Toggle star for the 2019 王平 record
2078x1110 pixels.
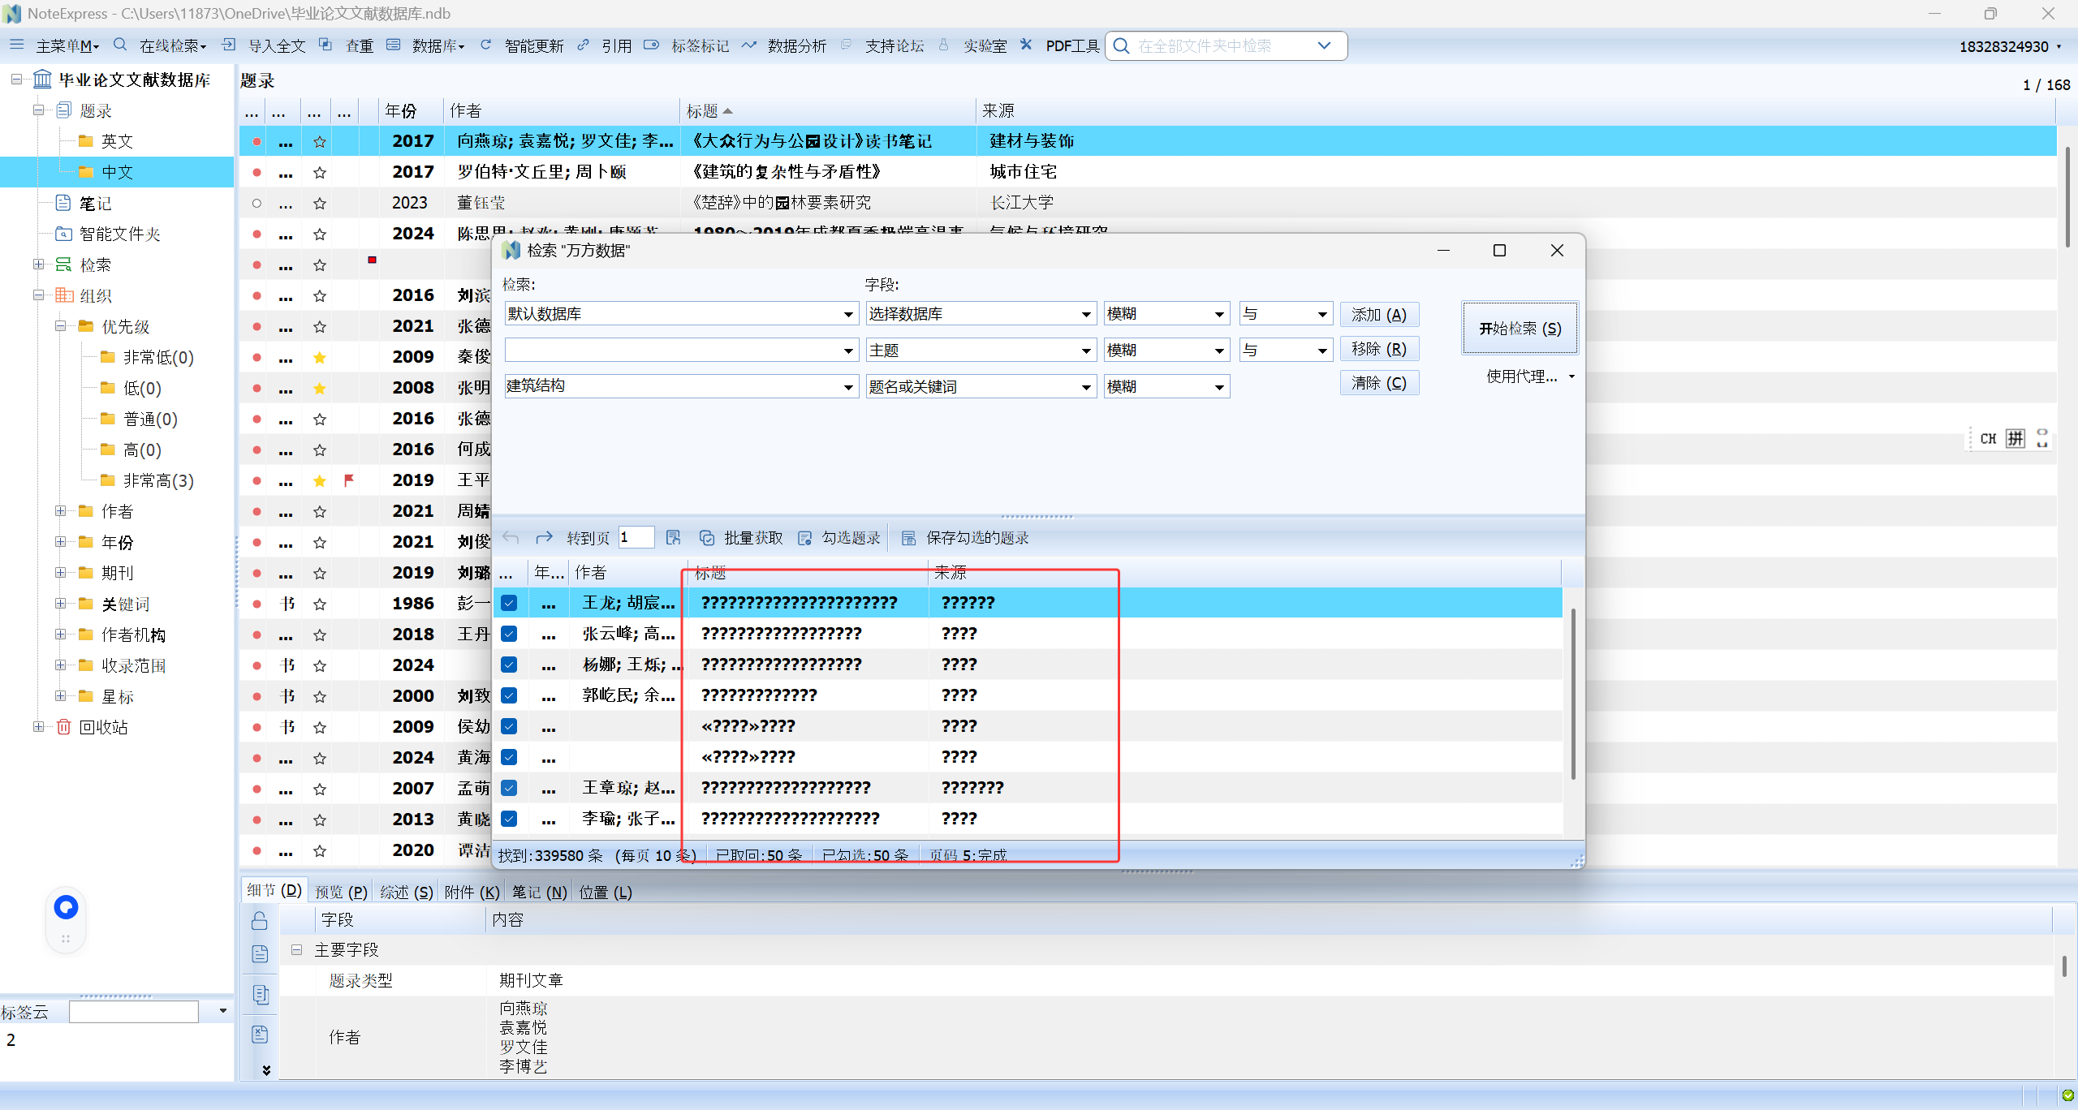click(320, 480)
